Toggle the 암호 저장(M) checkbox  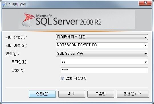click(x=62, y=78)
